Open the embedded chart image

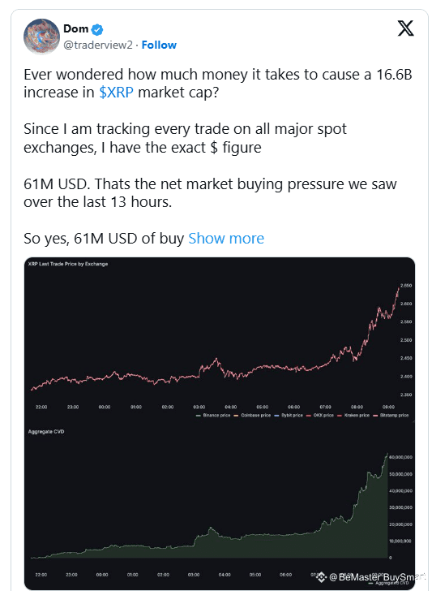[220, 423]
